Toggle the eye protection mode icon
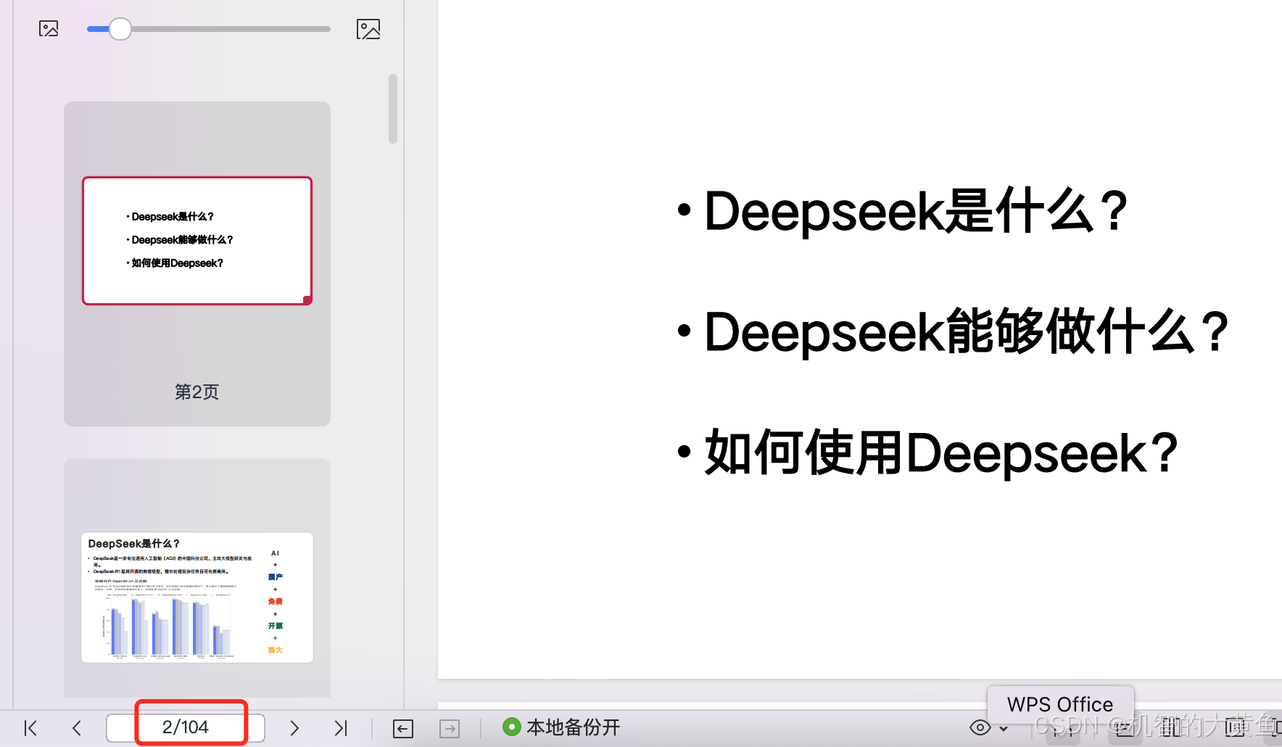This screenshot has width=1282, height=747. click(x=980, y=727)
